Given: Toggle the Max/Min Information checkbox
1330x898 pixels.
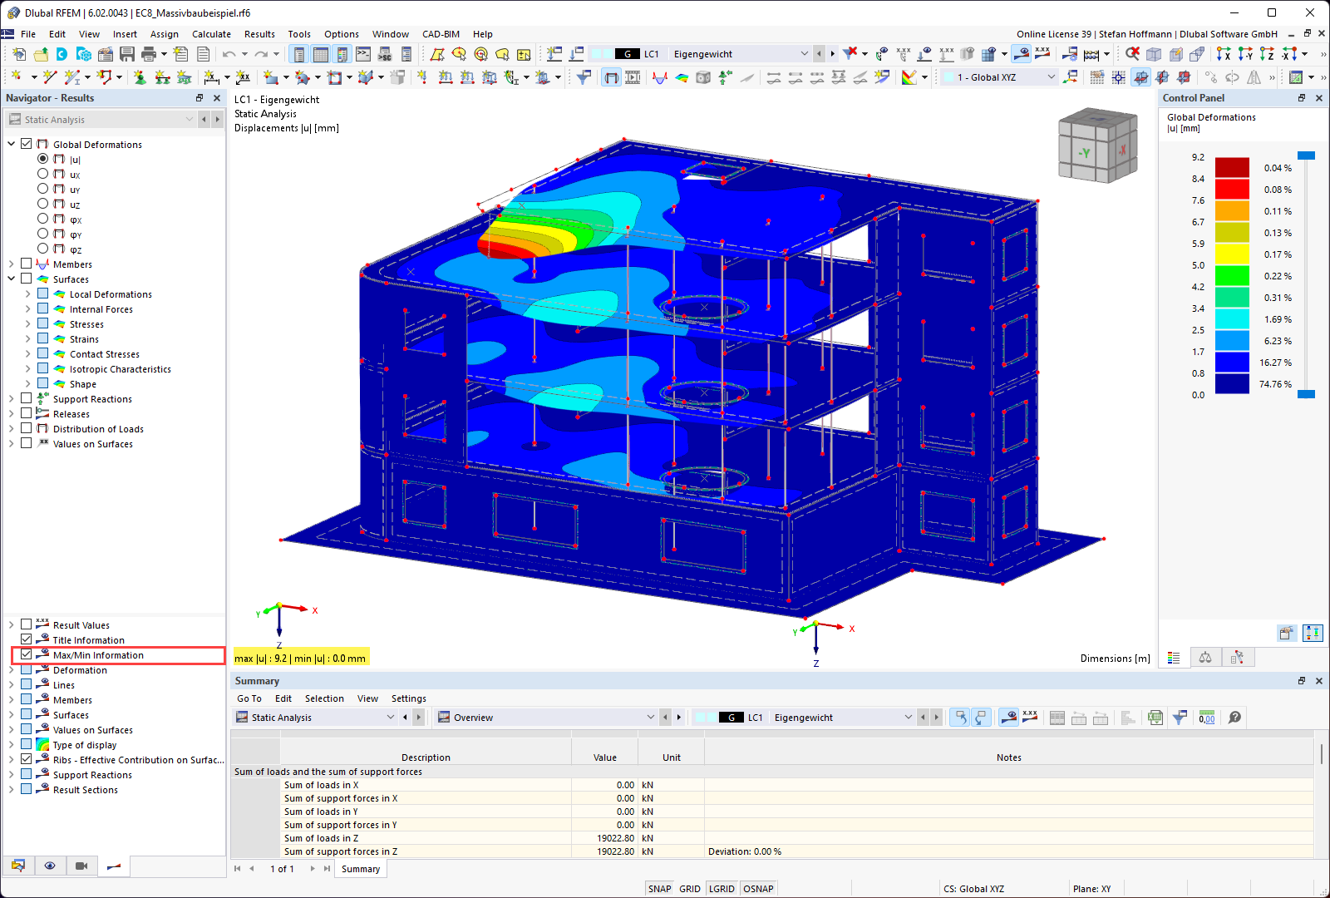Looking at the screenshot, I should (x=27, y=654).
